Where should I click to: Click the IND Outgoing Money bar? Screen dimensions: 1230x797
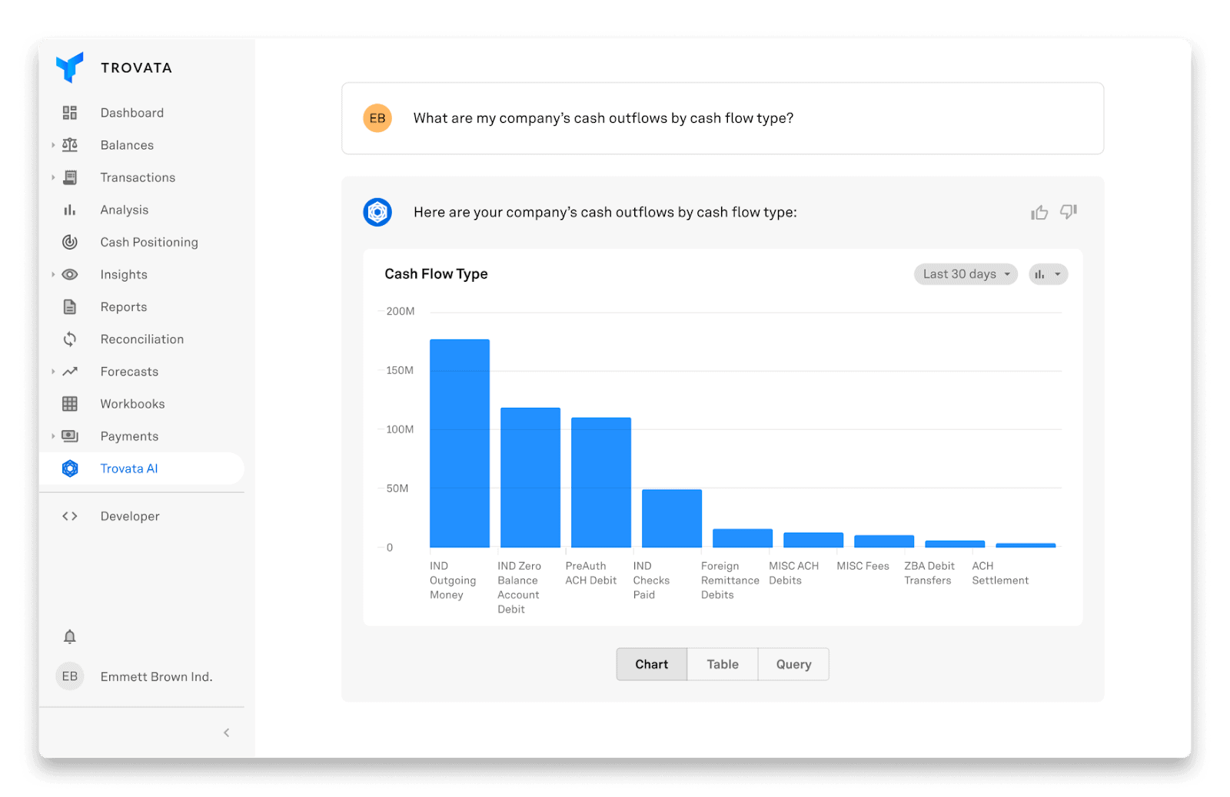pyautogui.click(x=460, y=443)
